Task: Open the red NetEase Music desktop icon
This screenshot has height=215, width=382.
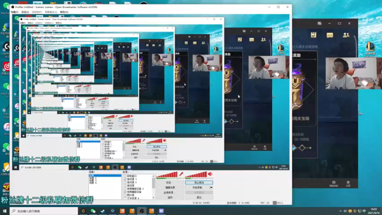Action: 6,67
